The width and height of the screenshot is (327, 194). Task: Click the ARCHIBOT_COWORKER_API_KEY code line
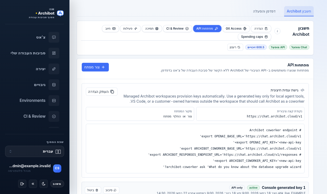pyautogui.click(x=257, y=161)
